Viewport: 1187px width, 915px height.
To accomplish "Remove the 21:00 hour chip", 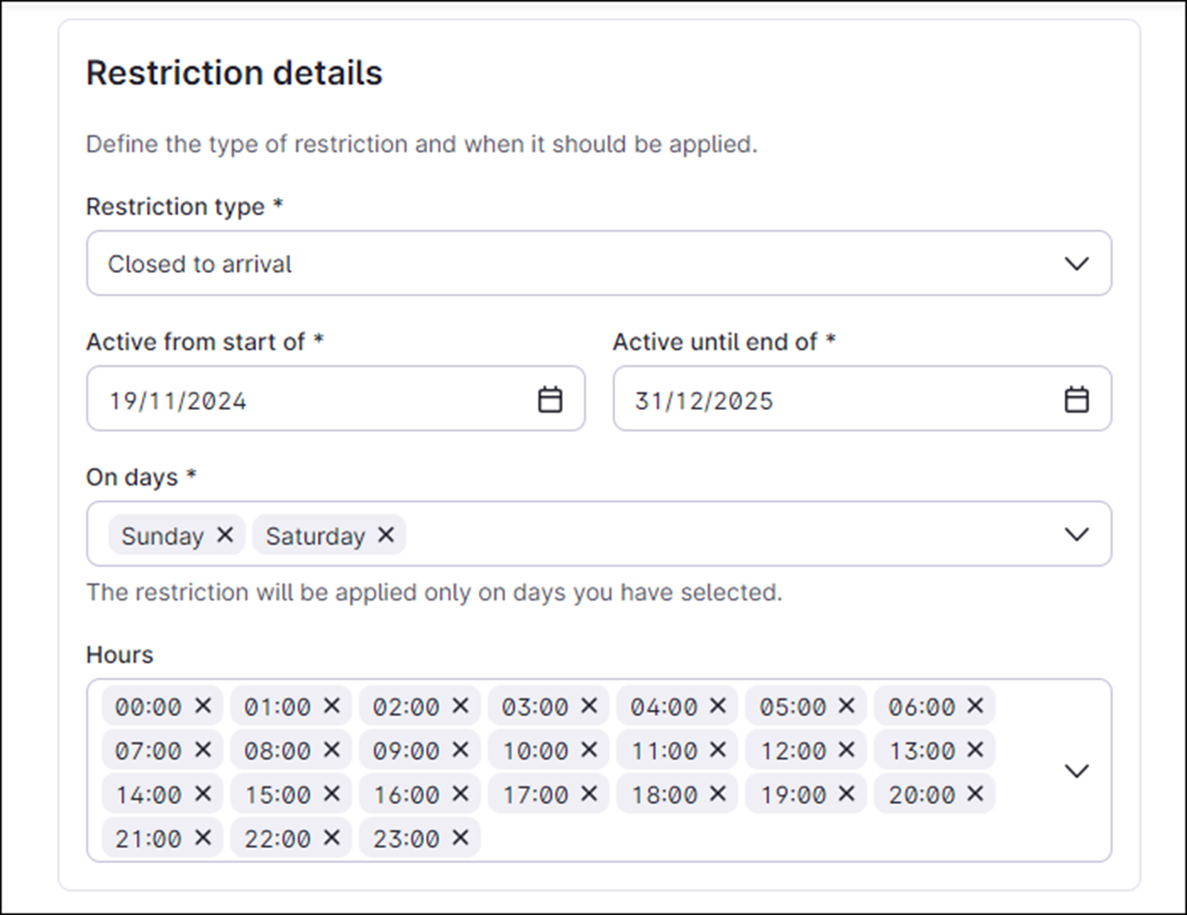I will coord(202,838).
